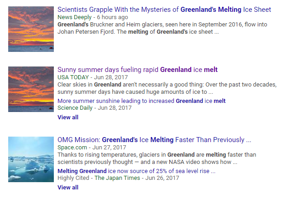Screen dimensions: 297x199
Task: Select View all under the Science Daily article
Action: 68,117
